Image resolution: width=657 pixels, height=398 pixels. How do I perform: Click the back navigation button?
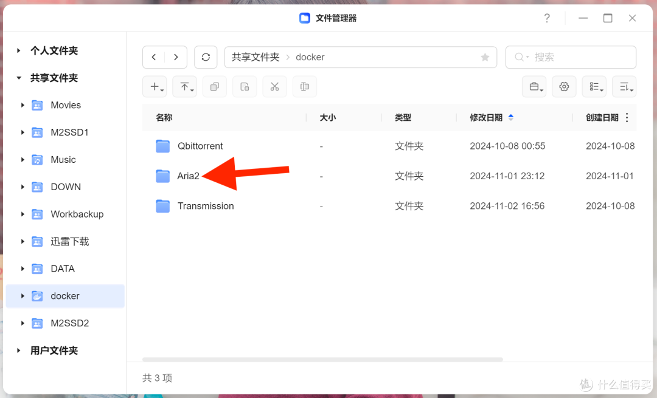[154, 57]
